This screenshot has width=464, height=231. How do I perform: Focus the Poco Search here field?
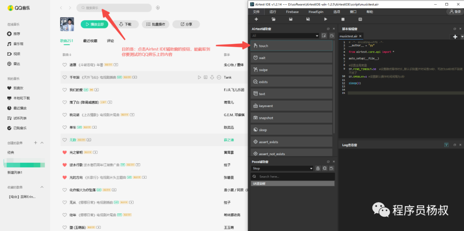click(x=293, y=177)
